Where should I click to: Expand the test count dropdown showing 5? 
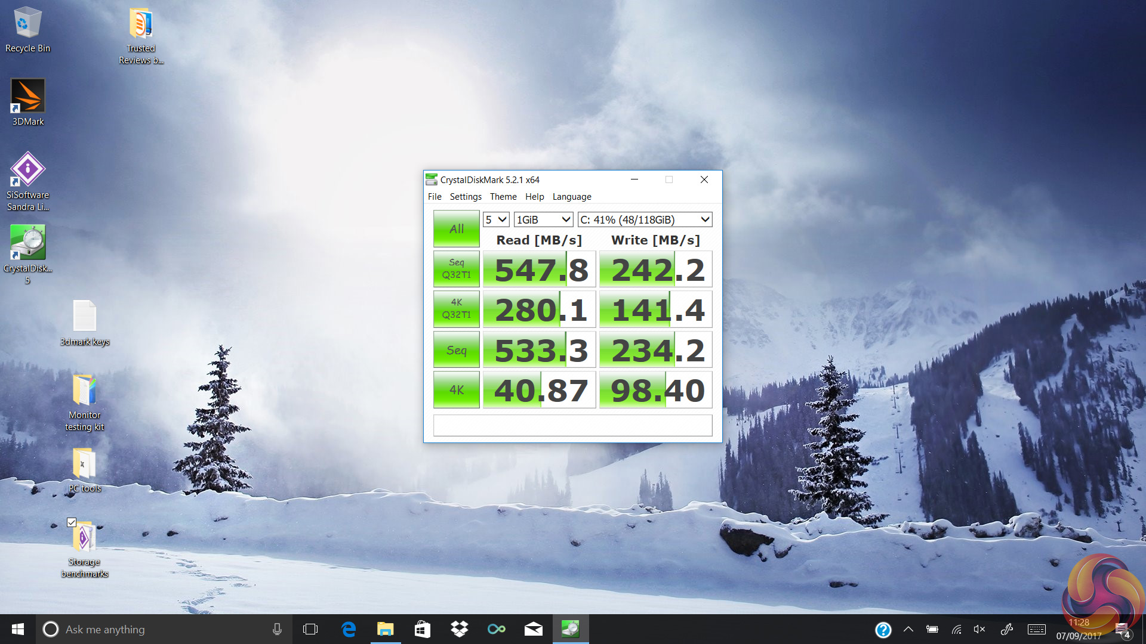pos(495,220)
